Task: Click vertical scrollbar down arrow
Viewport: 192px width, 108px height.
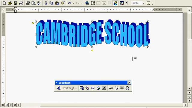Action: pos(189,89)
